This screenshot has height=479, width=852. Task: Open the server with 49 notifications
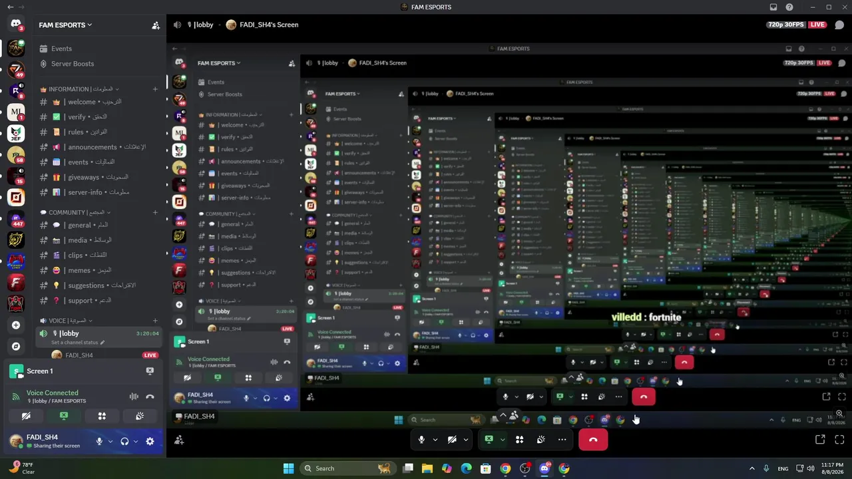(16, 69)
